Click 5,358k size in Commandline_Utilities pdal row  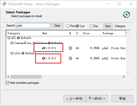click(95, 48)
